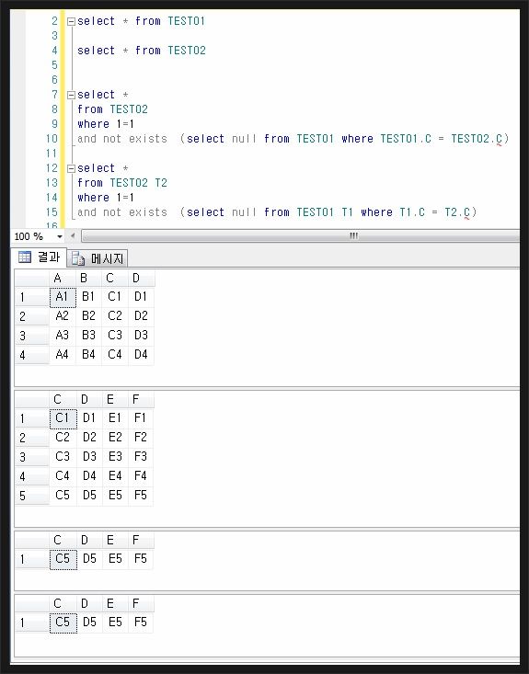Place cursor on TEST01.C in line 10
Image resolution: width=529 pixels, height=674 pixels.
pyautogui.click(x=406, y=139)
